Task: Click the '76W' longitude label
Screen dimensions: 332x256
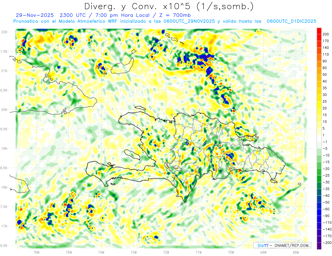Action: (x=36, y=252)
